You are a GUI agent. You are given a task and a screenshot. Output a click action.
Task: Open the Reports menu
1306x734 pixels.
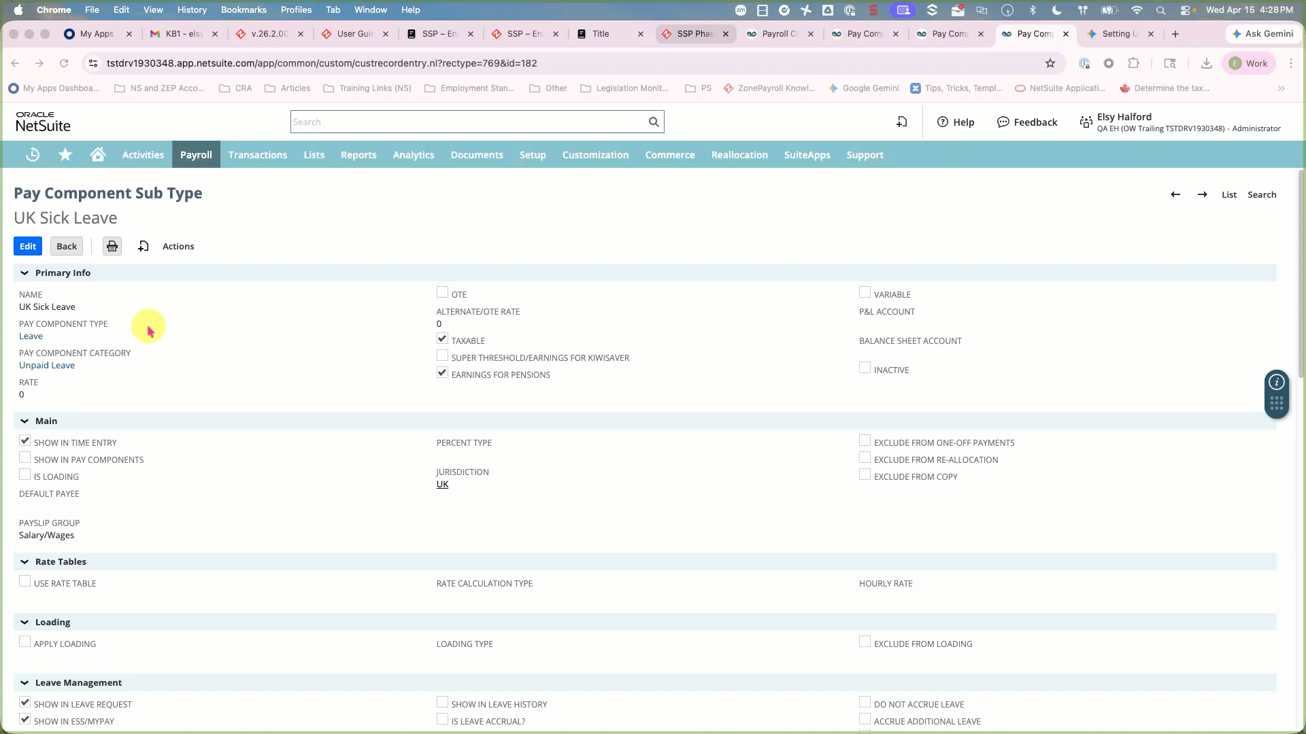click(x=358, y=155)
